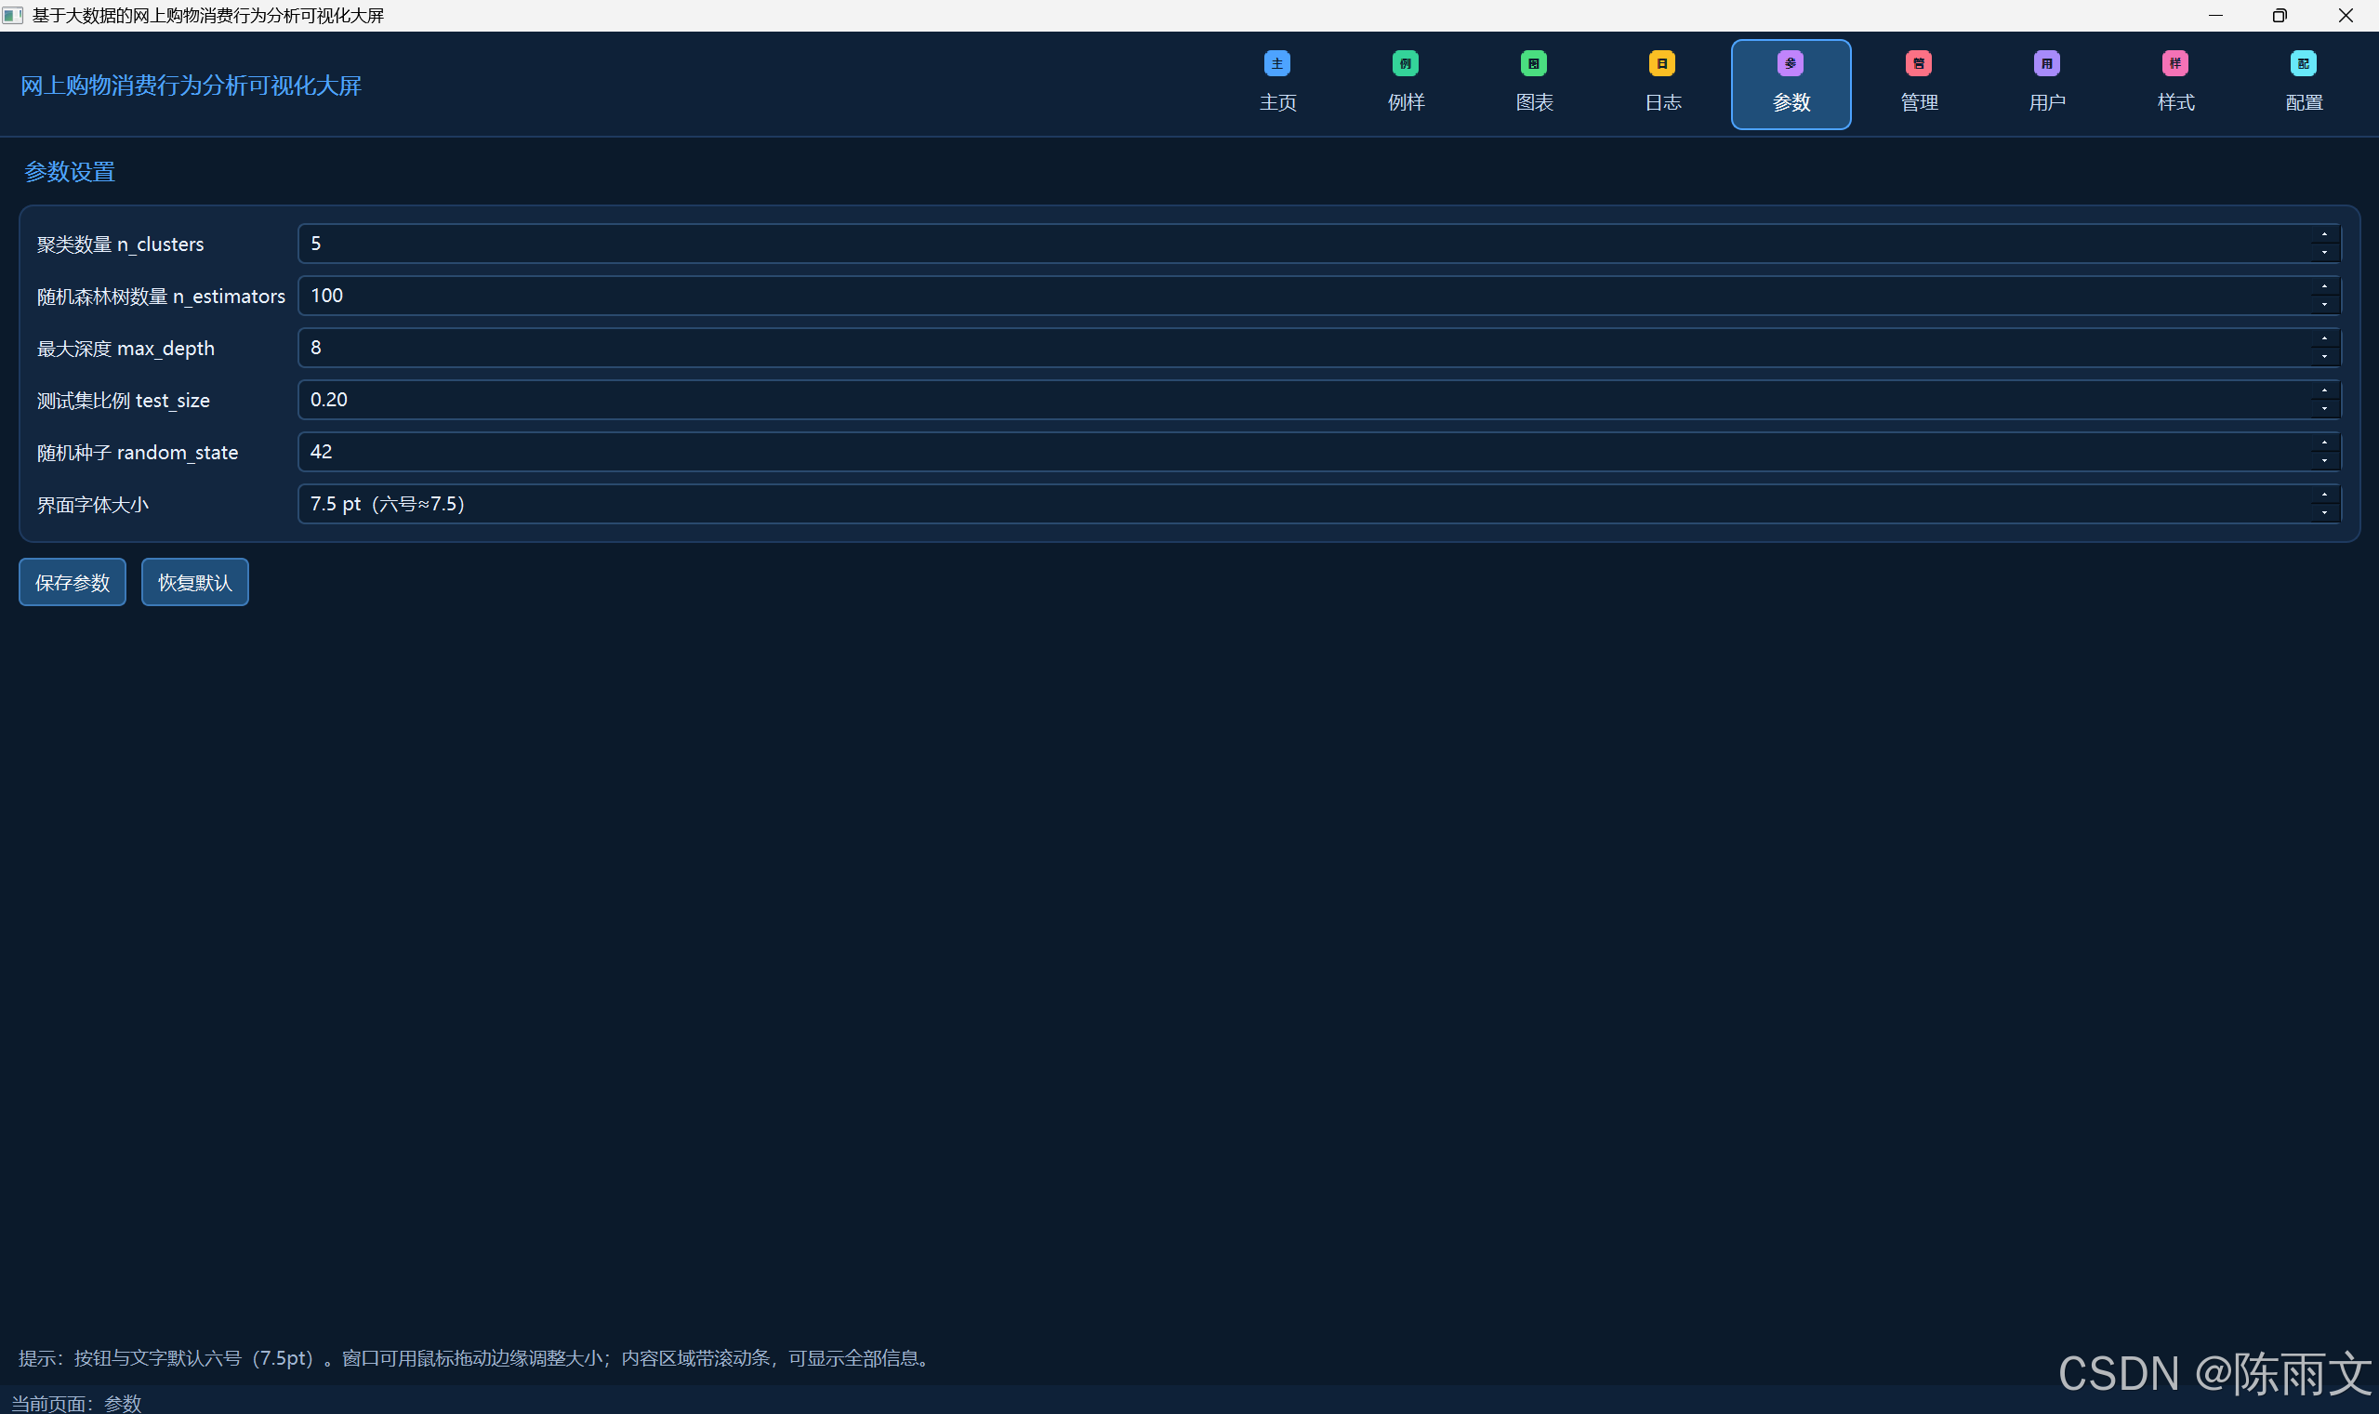Image resolution: width=2379 pixels, height=1414 pixels.
Task: Click the 聚类数量 n_clusters label
Action: (120, 244)
